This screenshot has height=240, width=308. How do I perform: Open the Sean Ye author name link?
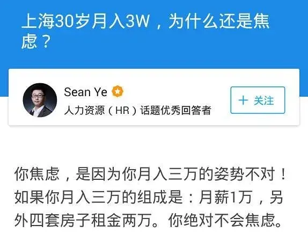point(86,92)
